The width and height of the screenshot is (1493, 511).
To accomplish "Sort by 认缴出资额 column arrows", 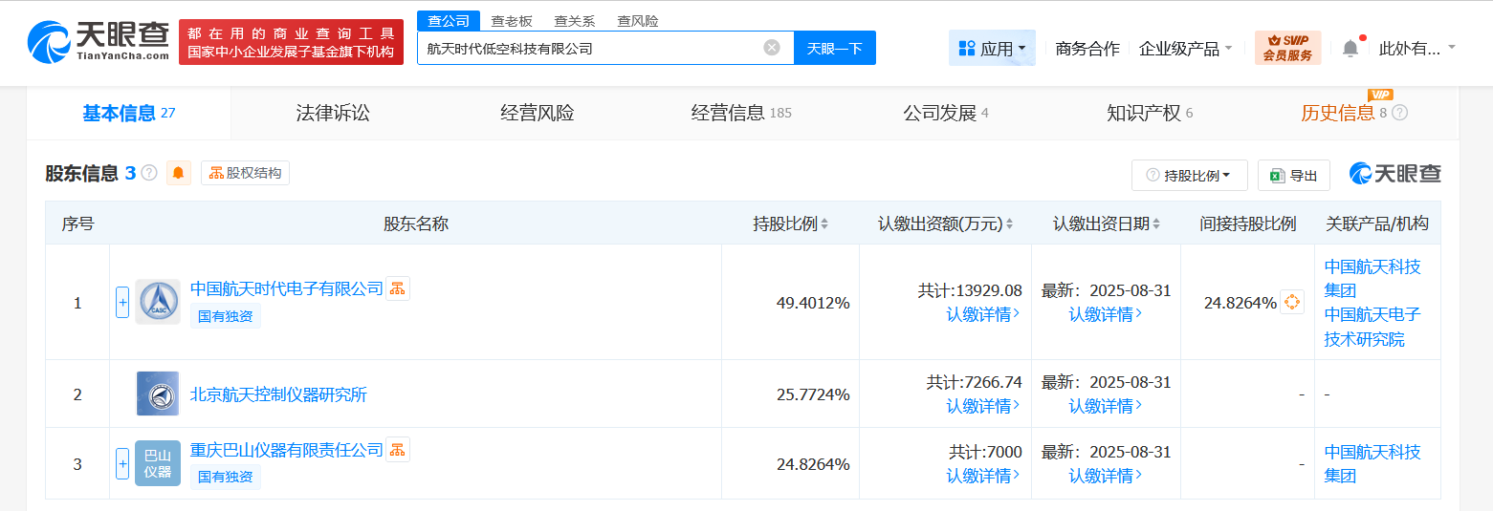I will tap(1009, 224).
